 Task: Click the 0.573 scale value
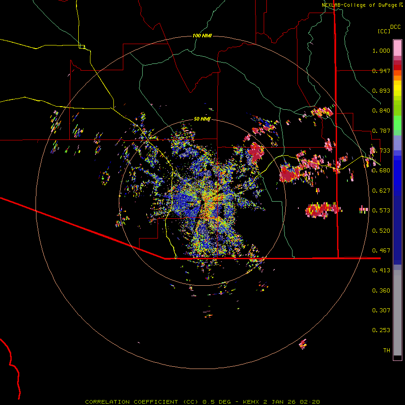coord(381,211)
